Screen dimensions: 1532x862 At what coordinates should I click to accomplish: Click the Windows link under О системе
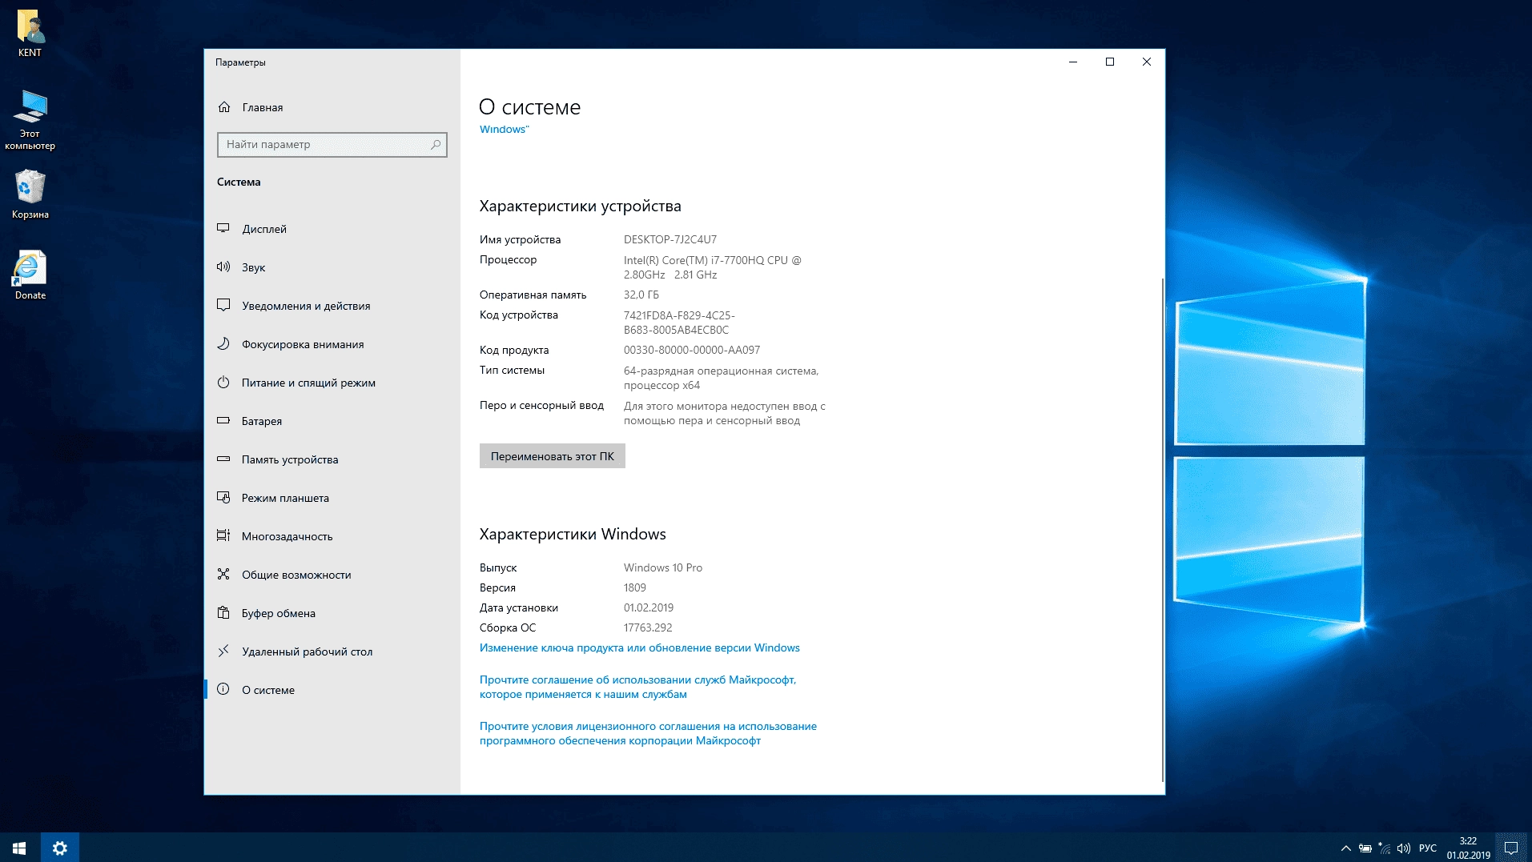pos(504,130)
